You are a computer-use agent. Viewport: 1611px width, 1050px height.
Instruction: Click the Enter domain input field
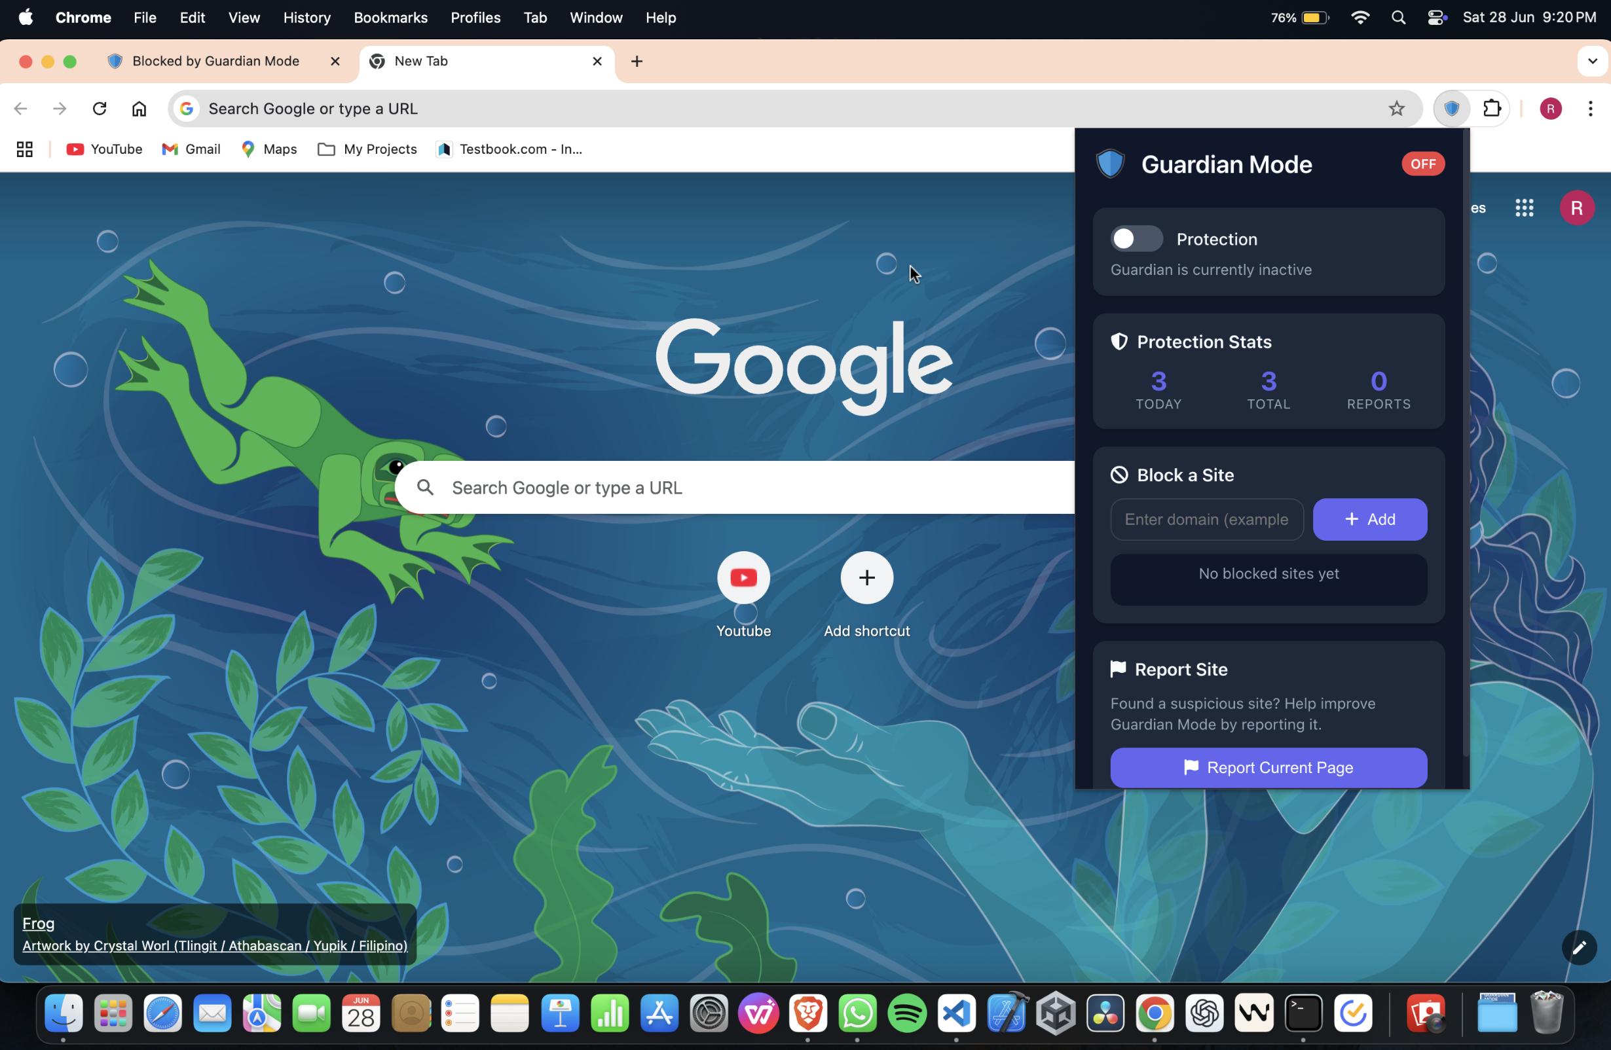pyautogui.click(x=1206, y=519)
